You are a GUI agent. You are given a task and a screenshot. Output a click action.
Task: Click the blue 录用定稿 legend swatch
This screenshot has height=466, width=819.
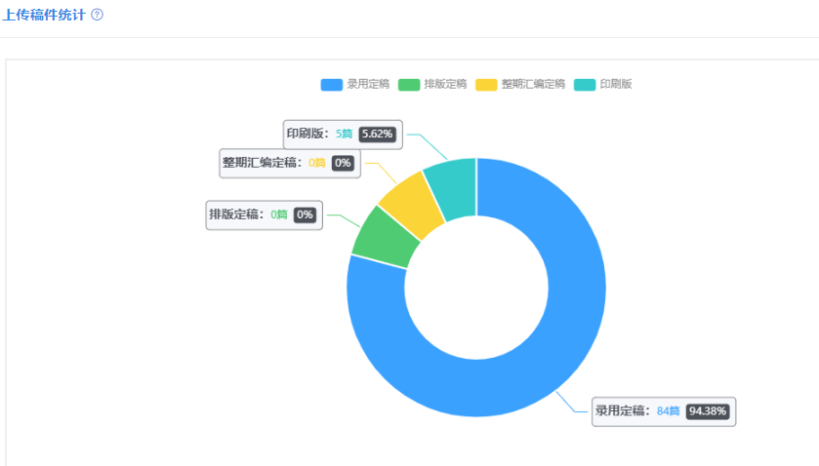click(332, 85)
